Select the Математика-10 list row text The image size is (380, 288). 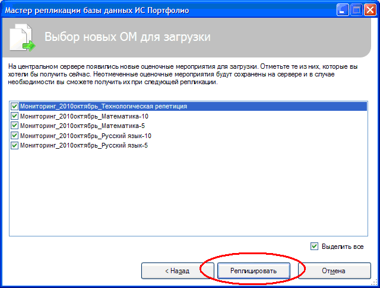coord(84,116)
